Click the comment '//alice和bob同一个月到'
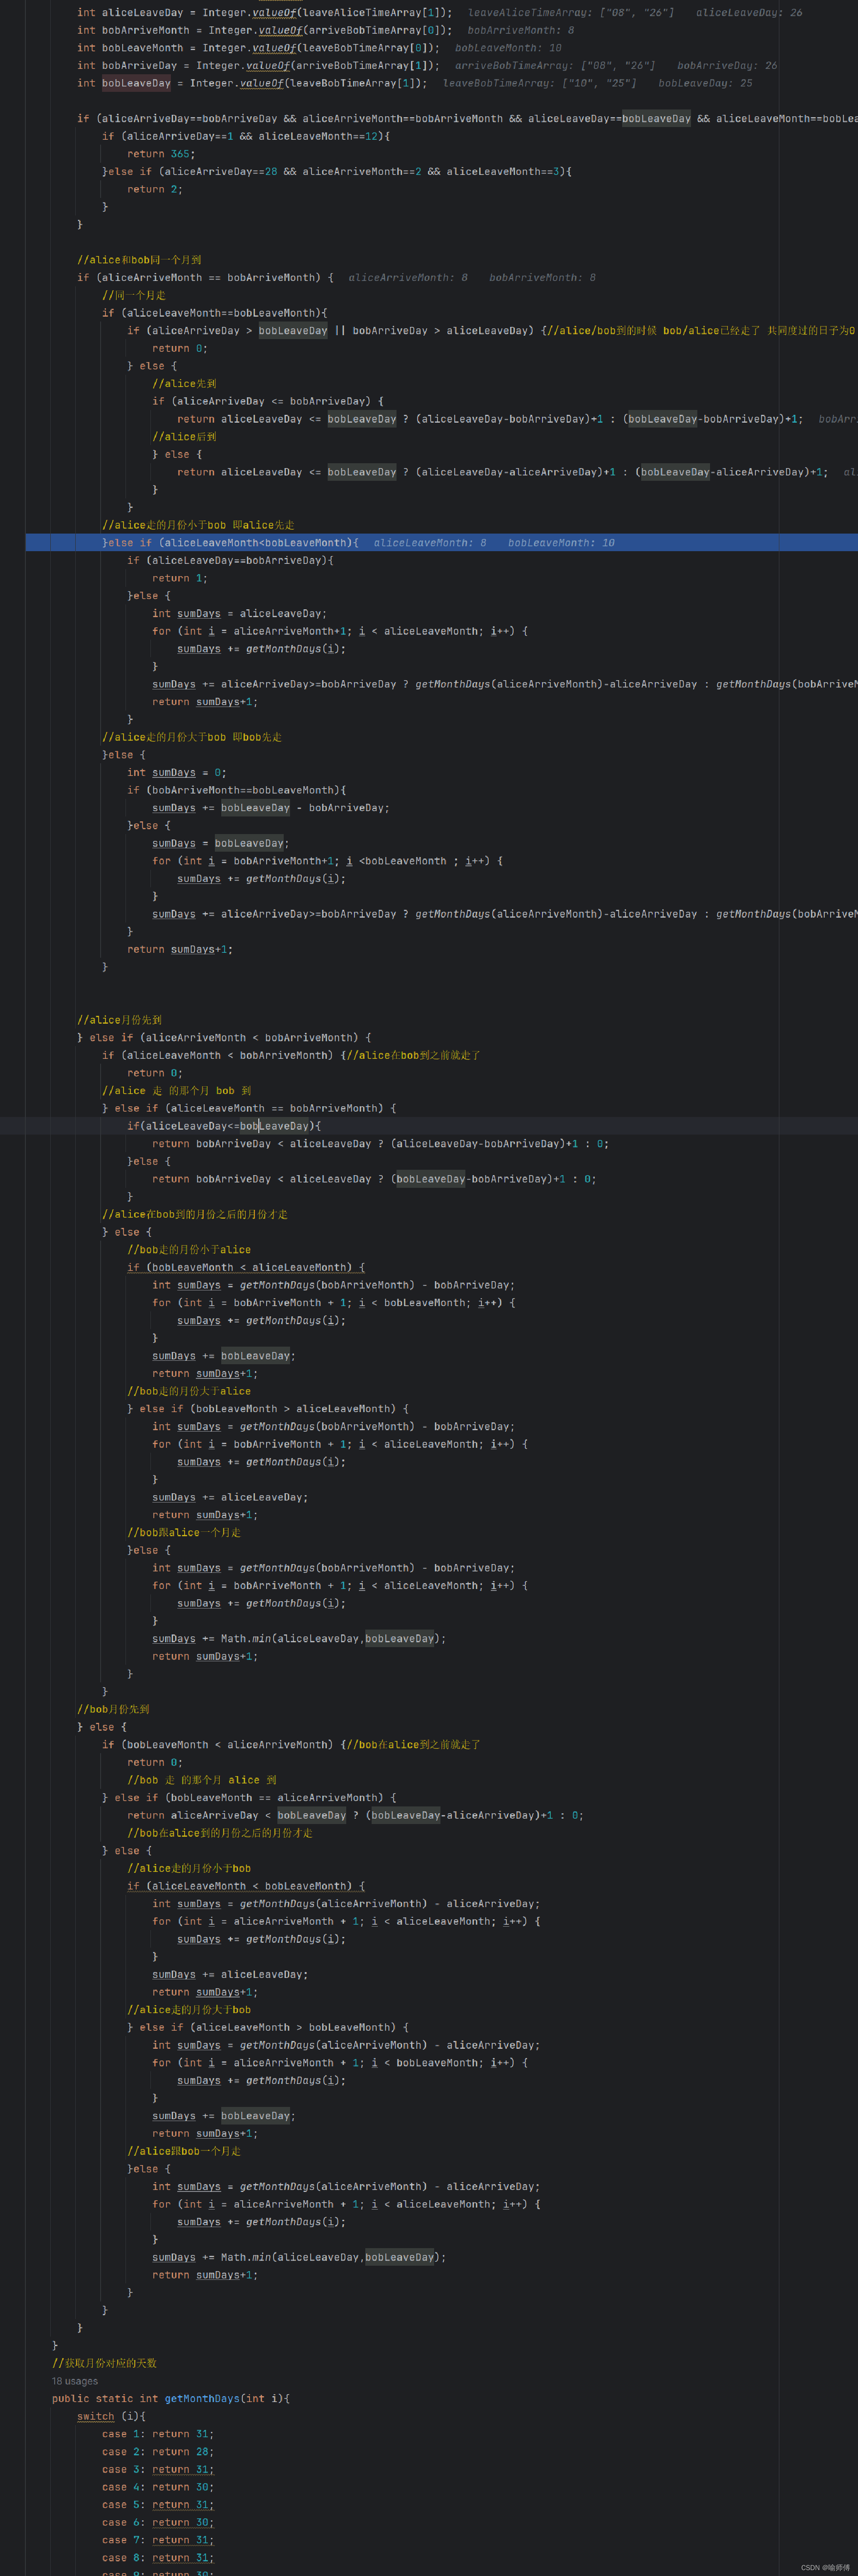Image resolution: width=858 pixels, height=2576 pixels. tap(139, 260)
